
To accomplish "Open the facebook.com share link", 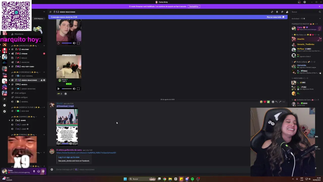I will 86,153.
